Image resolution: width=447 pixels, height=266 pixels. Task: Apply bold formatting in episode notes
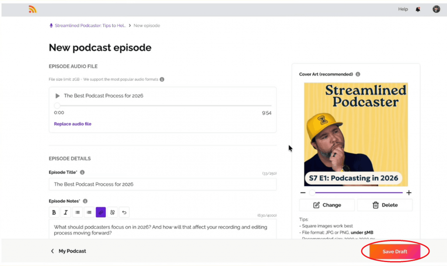(x=54, y=212)
